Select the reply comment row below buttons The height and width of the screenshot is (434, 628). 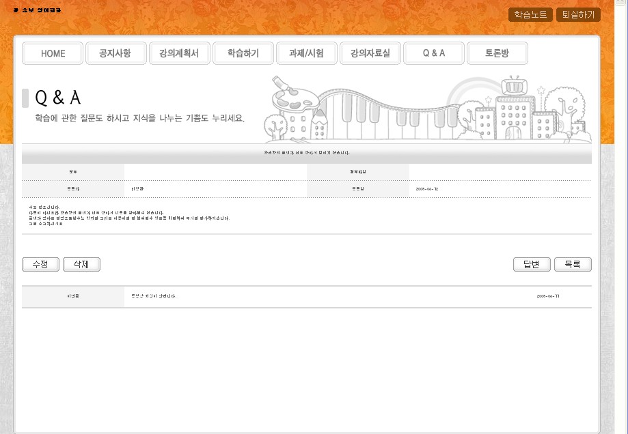point(306,296)
